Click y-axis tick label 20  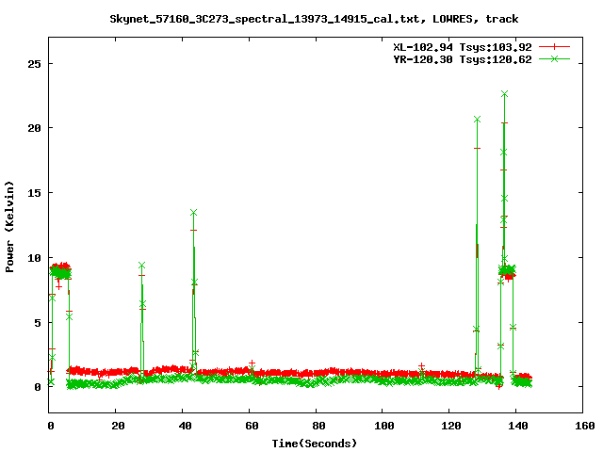point(34,128)
